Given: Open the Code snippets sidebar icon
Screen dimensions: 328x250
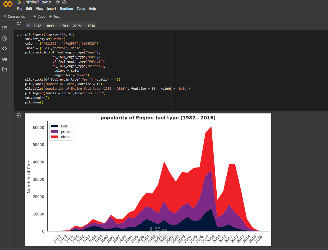Looking at the screenshot, I should [x=5, y=49].
